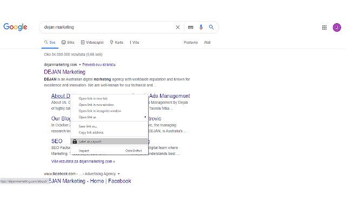
Task: Choose Inspect in context menu
Action: point(109,151)
